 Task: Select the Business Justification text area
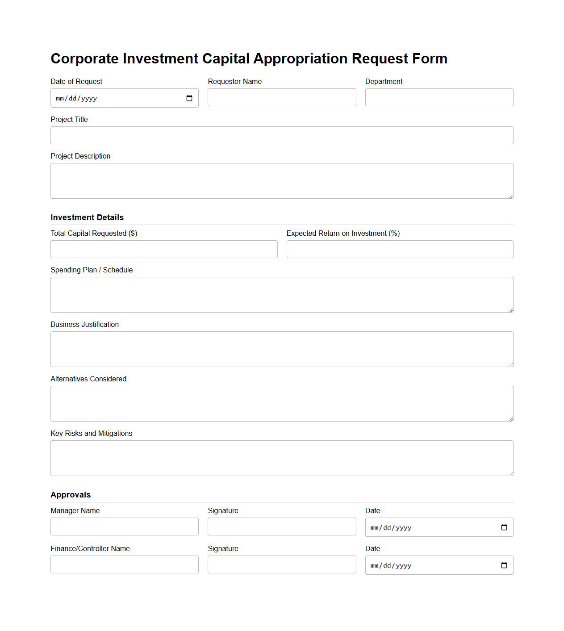click(282, 349)
